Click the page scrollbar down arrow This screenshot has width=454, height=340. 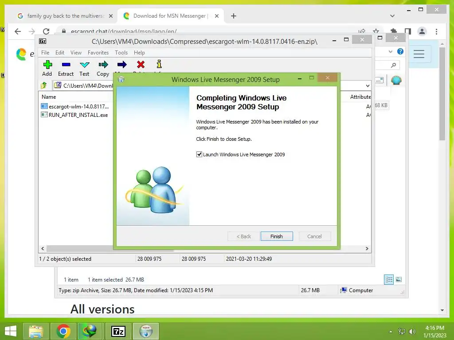(x=442, y=310)
